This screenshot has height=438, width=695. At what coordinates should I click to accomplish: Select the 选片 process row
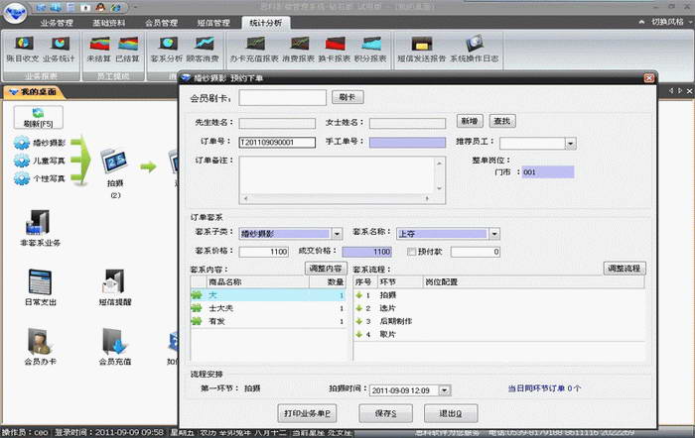click(x=498, y=308)
